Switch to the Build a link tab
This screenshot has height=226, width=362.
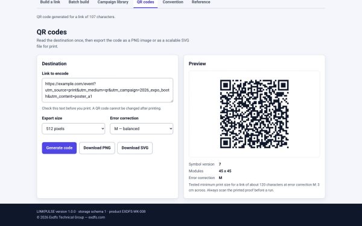[x=50, y=2]
